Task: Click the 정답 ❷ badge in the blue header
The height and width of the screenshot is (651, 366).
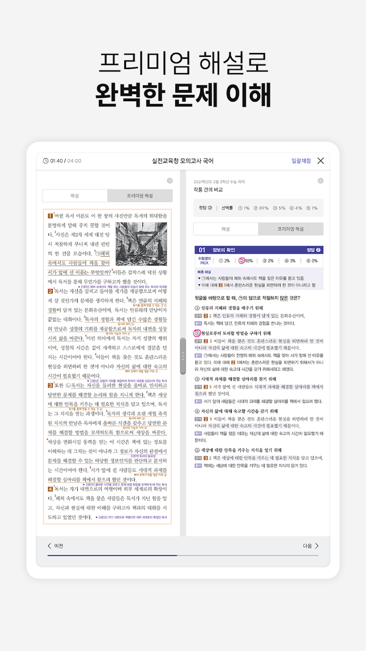Action: (x=313, y=250)
